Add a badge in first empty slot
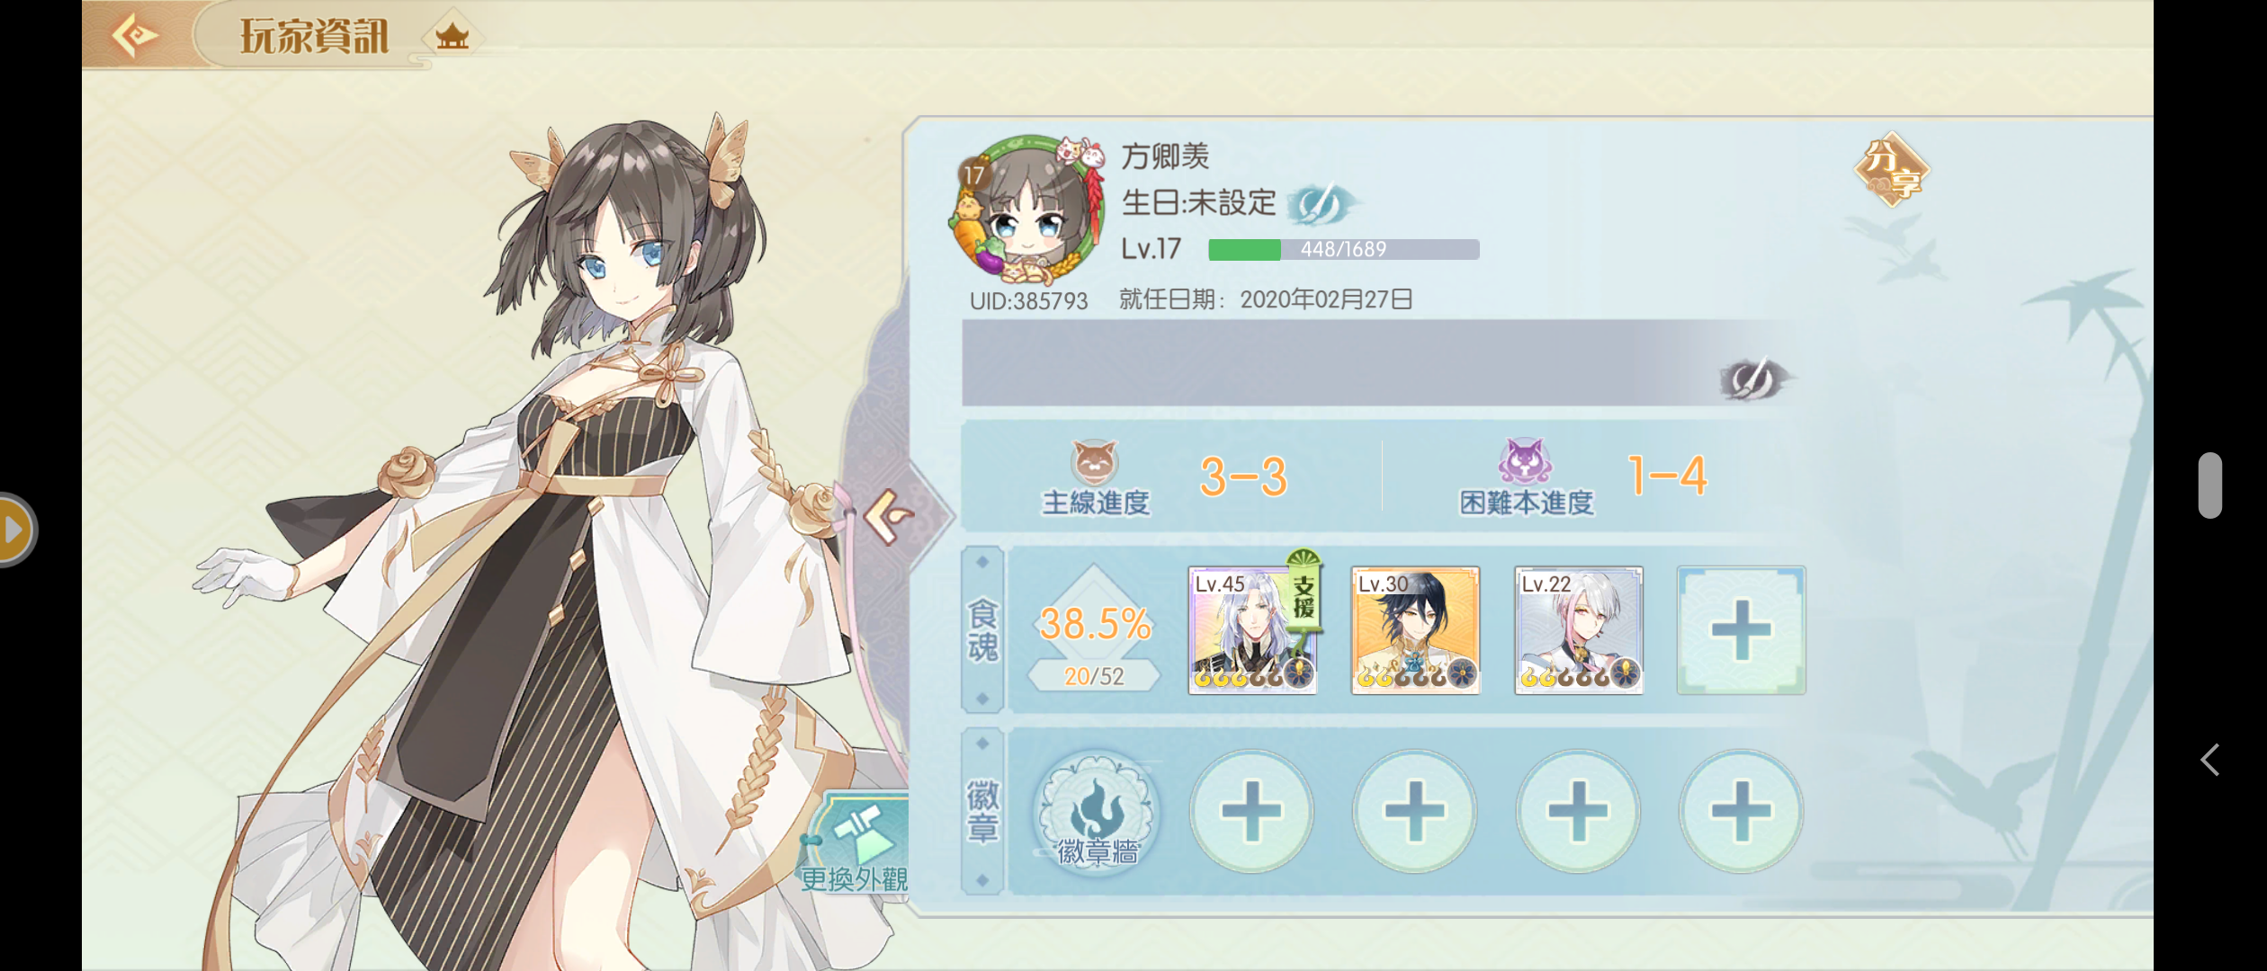The width and height of the screenshot is (2267, 971). (x=1251, y=811)
